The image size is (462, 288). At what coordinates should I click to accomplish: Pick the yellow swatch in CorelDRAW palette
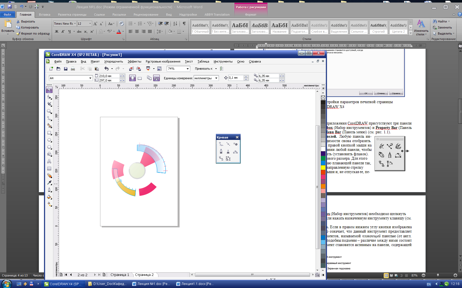click(x=323, y=167)
